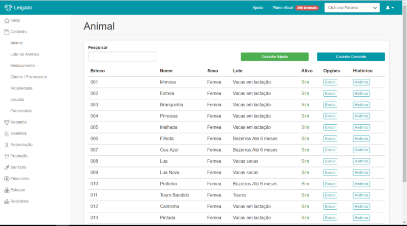Open the Chácara Paraíso property dropdown
Screen dimensions: 407x226
[352, 8]
